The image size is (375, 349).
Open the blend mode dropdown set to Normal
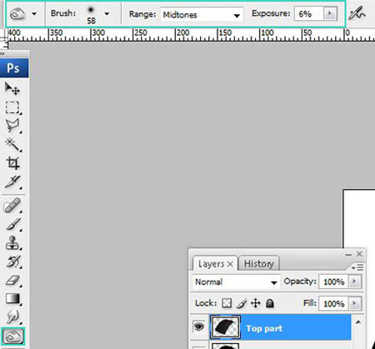click(x=236, y=282)
